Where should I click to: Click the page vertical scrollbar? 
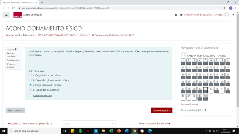click(238, 60)
